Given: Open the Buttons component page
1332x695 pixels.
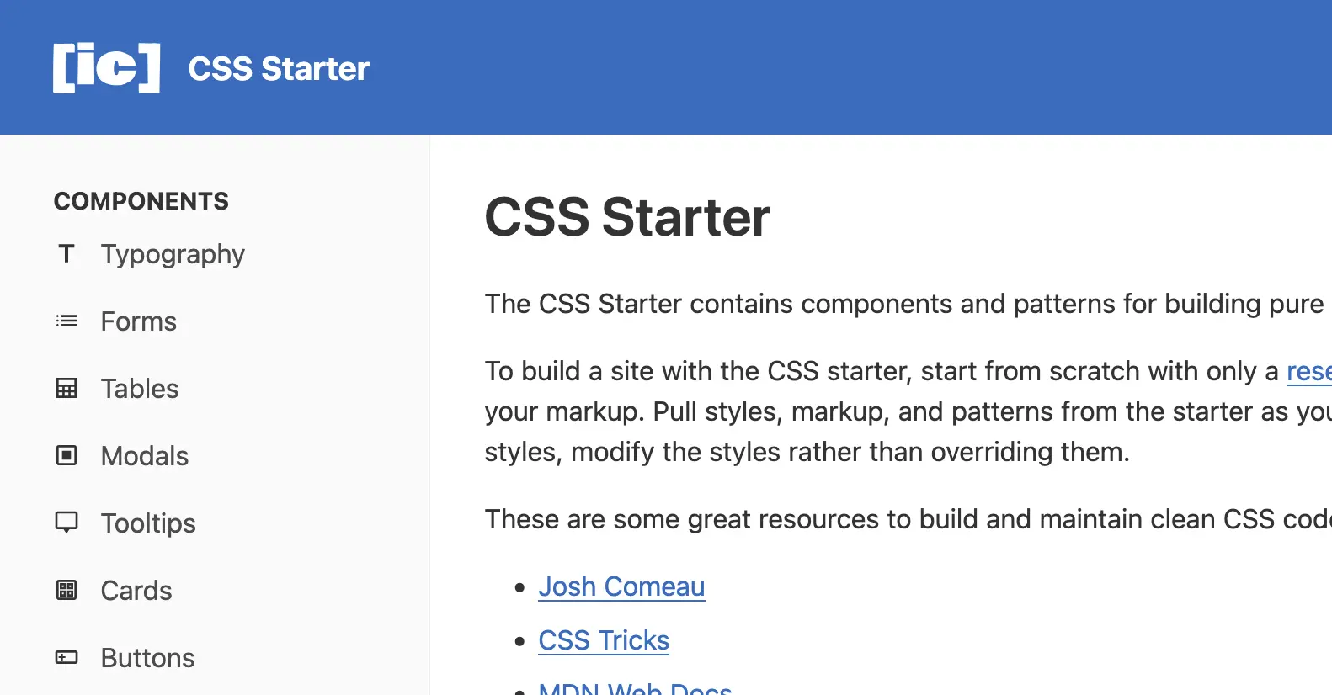Looking at the screenshot, I should tap(147, 657).
